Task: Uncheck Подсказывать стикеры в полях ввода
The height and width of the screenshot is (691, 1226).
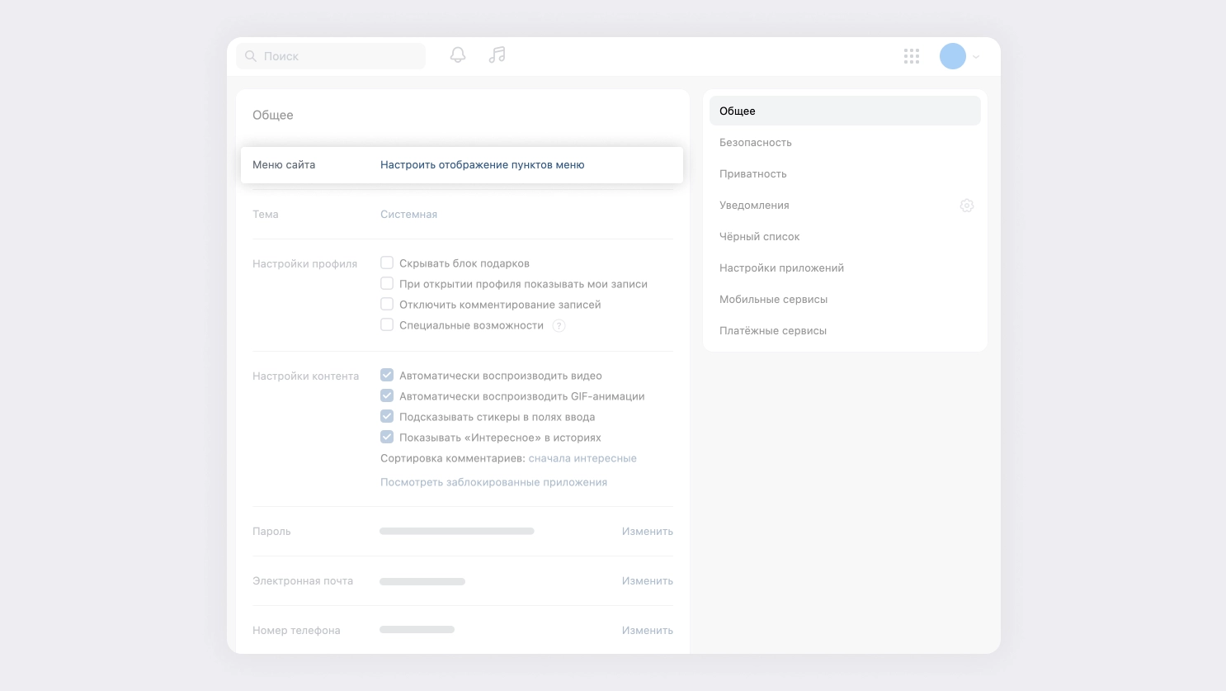Action: 387,416
